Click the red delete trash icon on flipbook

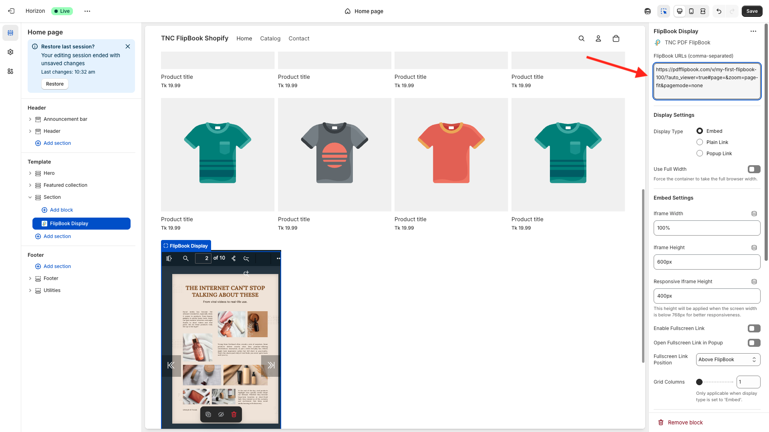234,414
